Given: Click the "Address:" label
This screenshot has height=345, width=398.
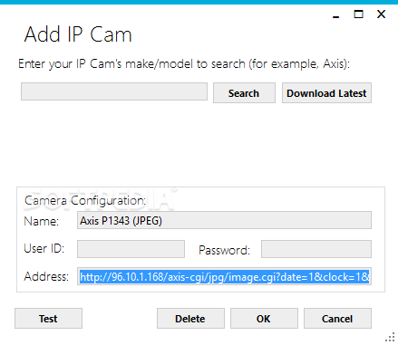Looking at the screenshot, I should (46, 276).
